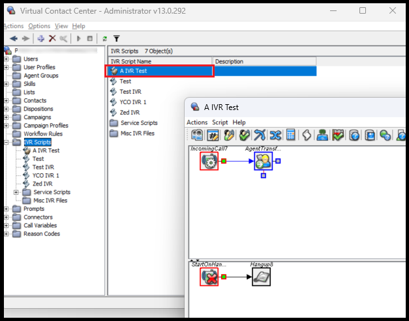The width and height of the screenshot is (409, 321).
Task: Click the blue plus Add icon
Action: (x=40, y=38)
